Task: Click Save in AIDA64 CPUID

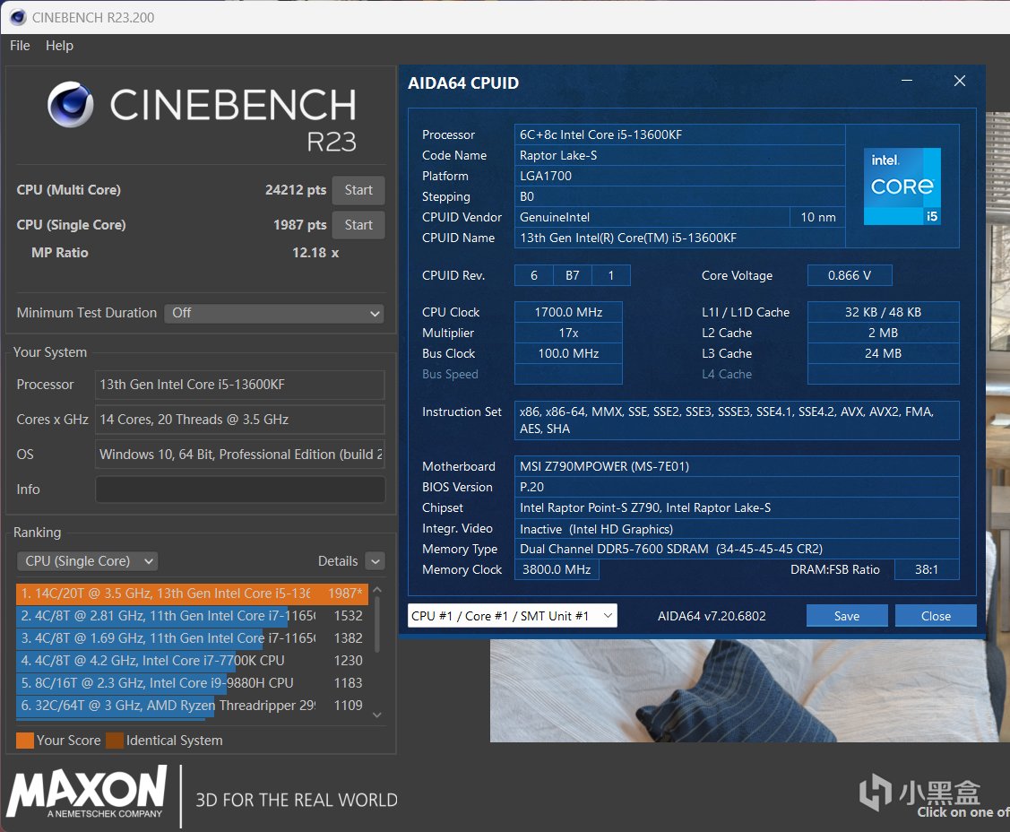Action: 846,616
